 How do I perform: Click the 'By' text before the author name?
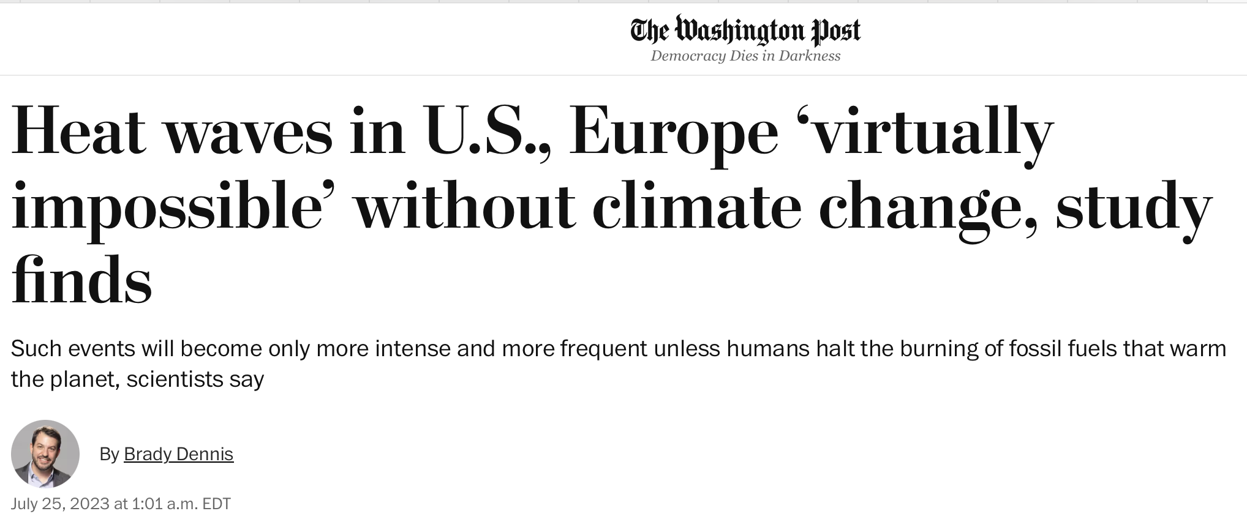(x=109, y=454)
